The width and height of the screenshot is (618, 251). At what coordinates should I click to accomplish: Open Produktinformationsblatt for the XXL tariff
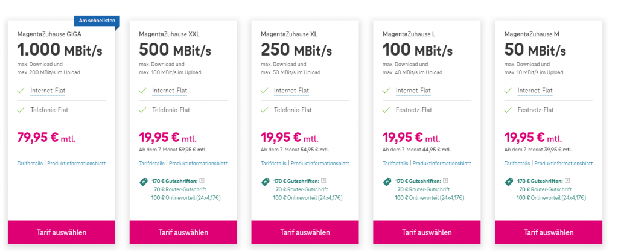tap(198, 164)
